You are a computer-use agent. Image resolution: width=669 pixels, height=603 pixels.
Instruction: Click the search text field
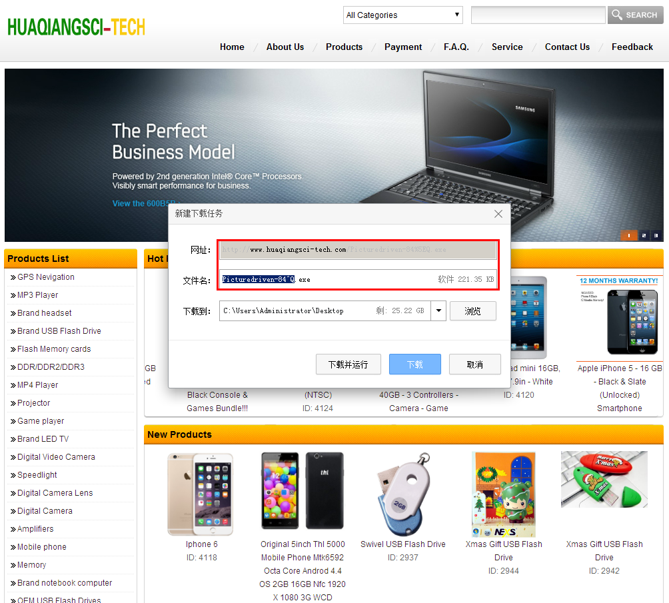(538, 15)
